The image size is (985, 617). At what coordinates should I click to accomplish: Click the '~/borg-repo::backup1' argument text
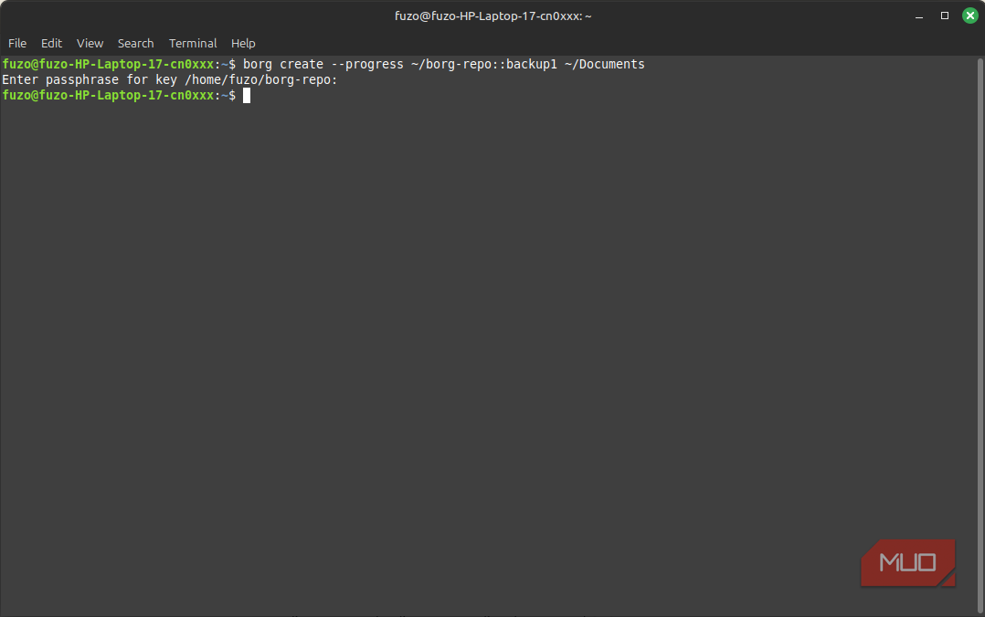(483, 64)
